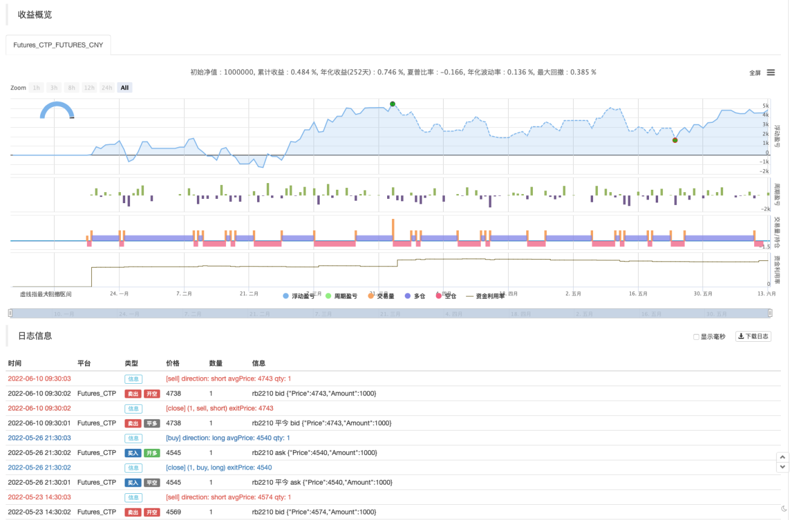Toggle the 多仓 legend item

click(415, 296)
